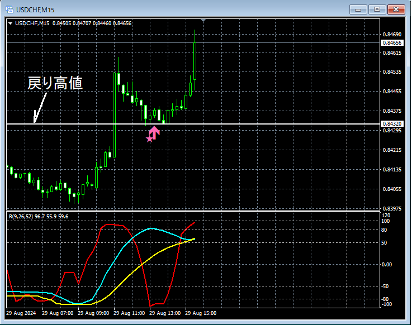Screen dimensions: 412x325
Task: Expand the chart symbol dropdown triangle
Action: 10,23
